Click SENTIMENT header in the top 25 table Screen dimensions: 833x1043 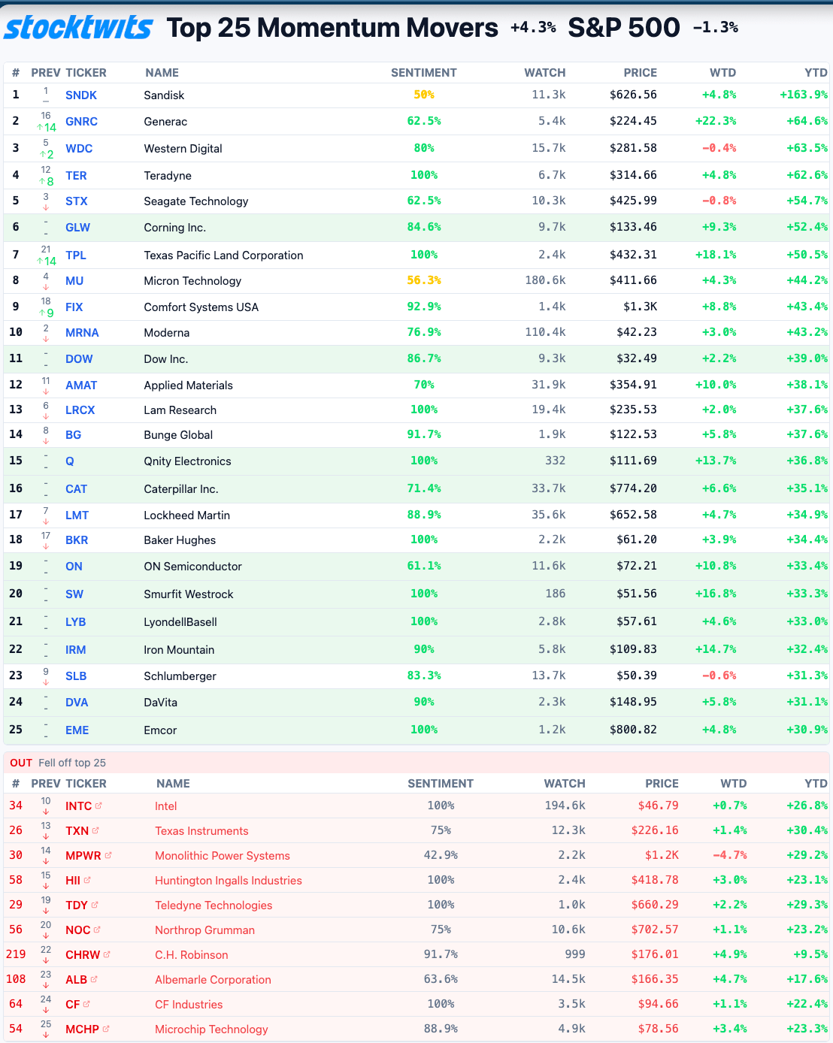[424, 73]
